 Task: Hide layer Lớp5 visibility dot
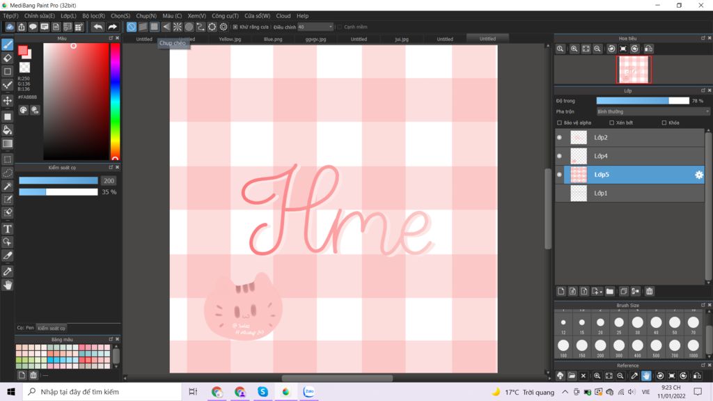(x=559, y=175)
